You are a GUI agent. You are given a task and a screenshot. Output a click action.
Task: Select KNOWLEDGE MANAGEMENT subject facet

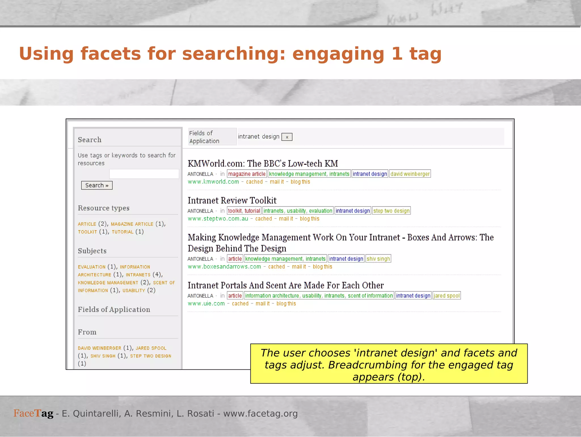pos(108,283)
